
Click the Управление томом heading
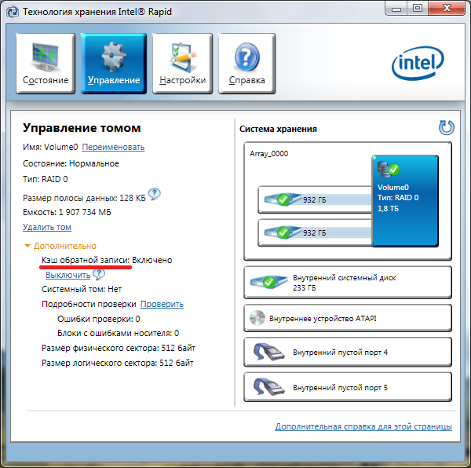coord(82,128)
